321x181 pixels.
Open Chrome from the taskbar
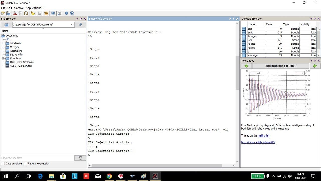(109, 176)
